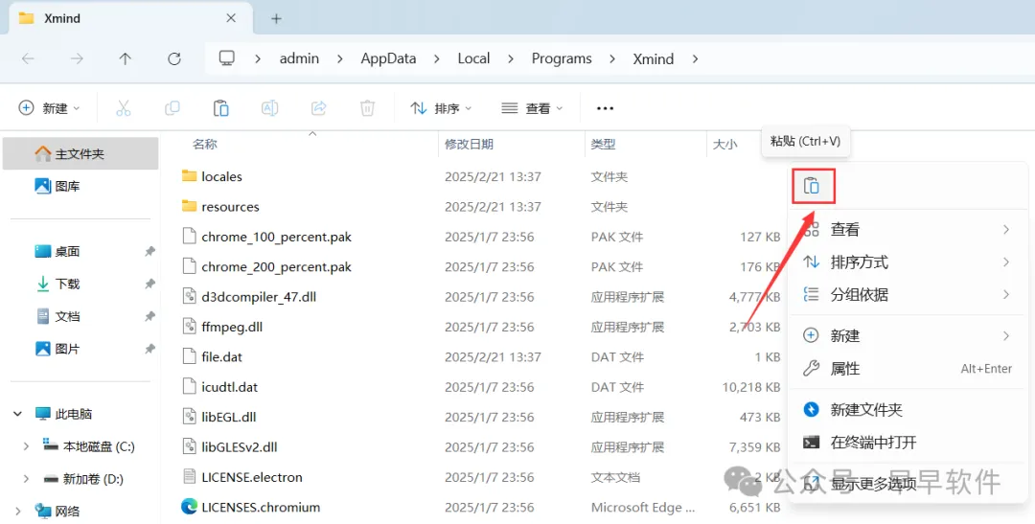Unpin 下载 using its pin icon
1035x524 pixels.
click(x=149, y=284)
